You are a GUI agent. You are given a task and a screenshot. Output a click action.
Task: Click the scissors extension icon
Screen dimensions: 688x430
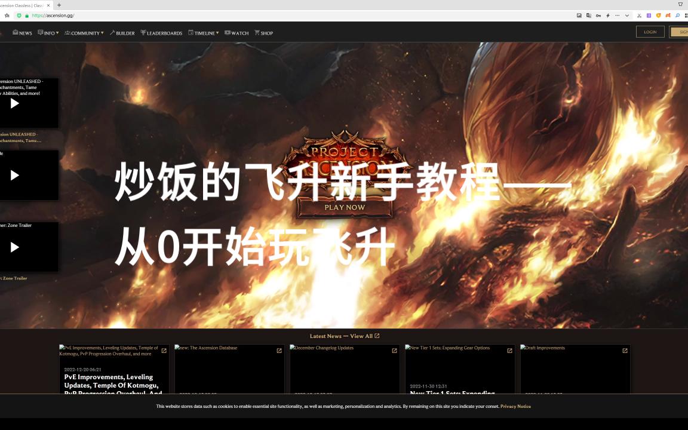tap(639, 16)
